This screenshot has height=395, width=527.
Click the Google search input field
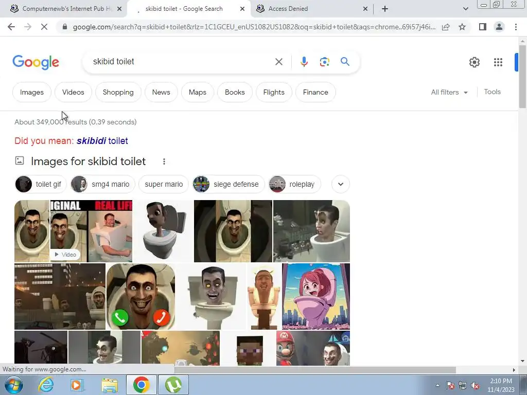182,62
